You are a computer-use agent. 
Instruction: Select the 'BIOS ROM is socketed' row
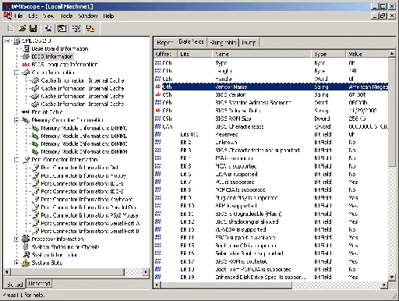point(271,261)
